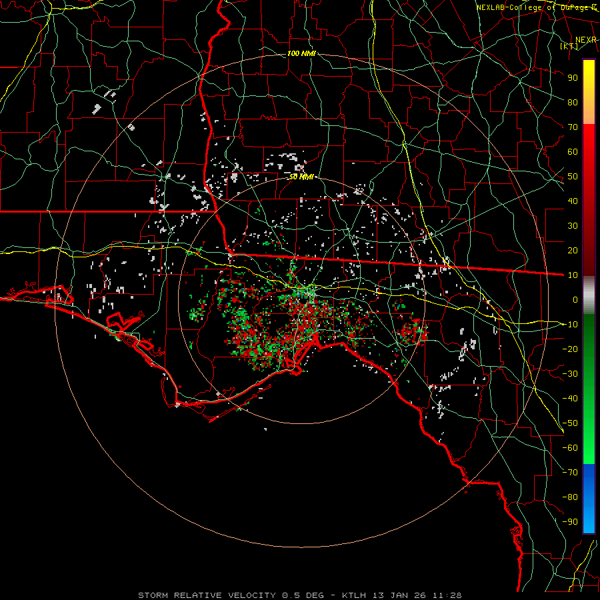Click the Storm Relative Velocity KTLH caption
The image size is (600, 600).
(x=300, y=595)
